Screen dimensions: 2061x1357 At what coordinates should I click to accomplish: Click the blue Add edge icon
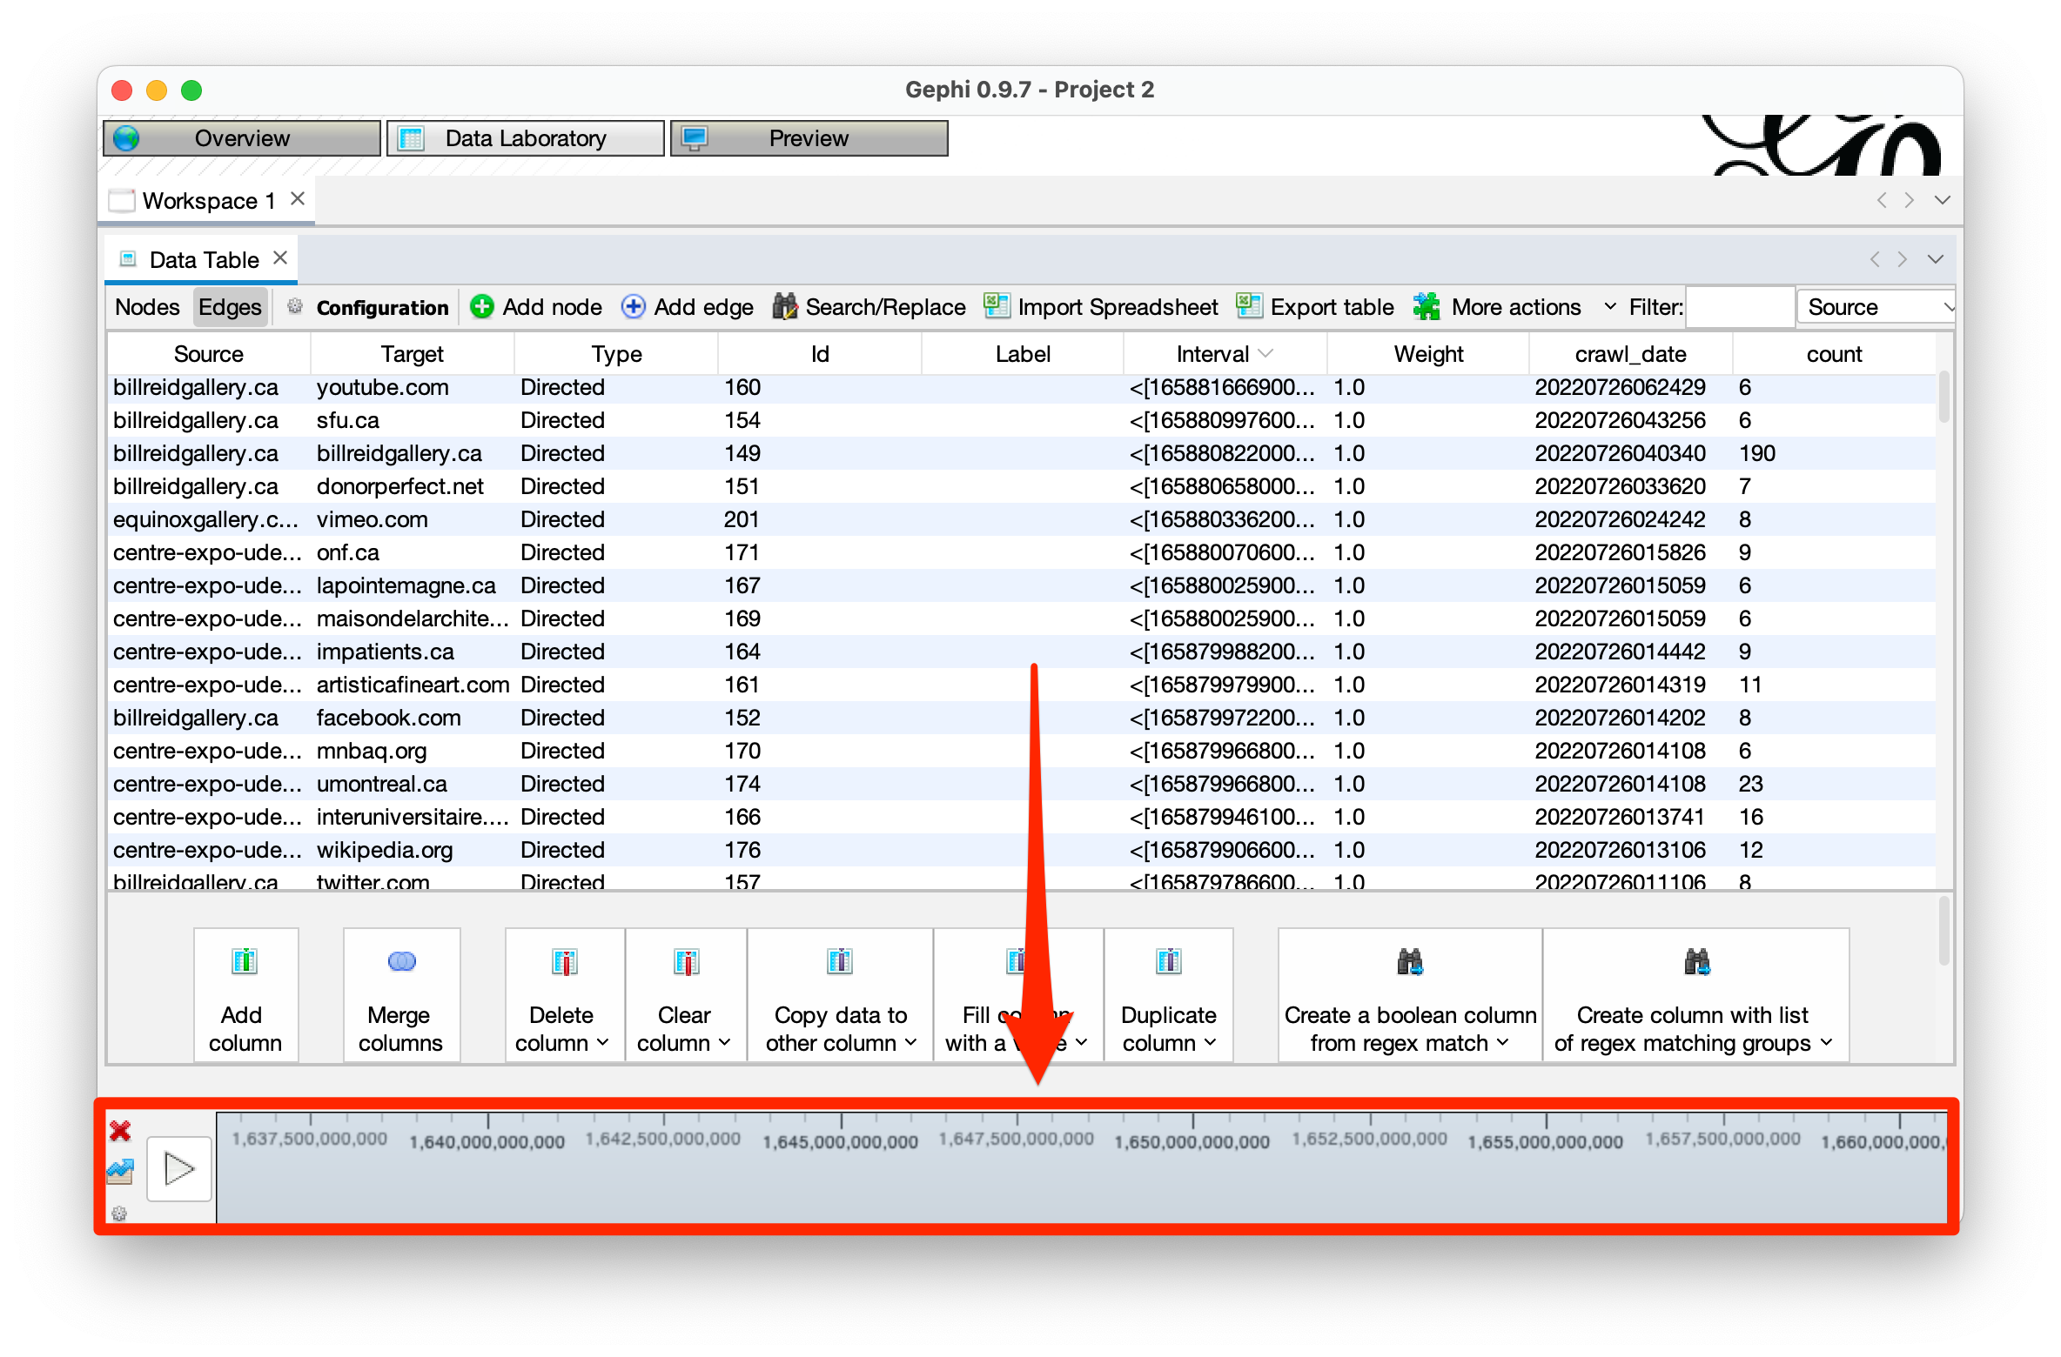click(633, 307)
